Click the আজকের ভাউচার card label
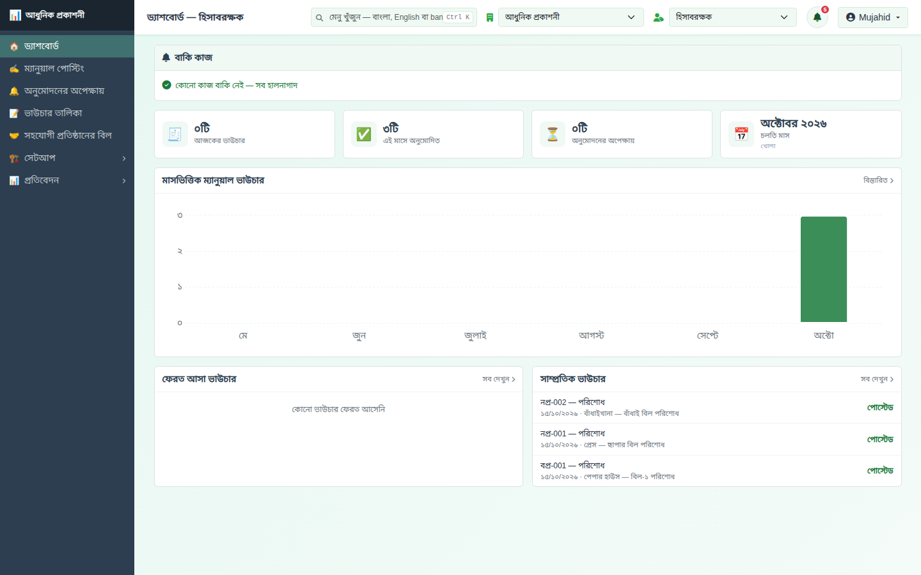The height and width of the screenshot is (575, 921). pyautogui.click(x=219, y=141)
